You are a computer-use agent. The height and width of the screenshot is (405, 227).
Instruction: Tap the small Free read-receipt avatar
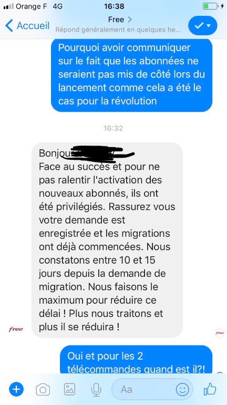(220, 333)
